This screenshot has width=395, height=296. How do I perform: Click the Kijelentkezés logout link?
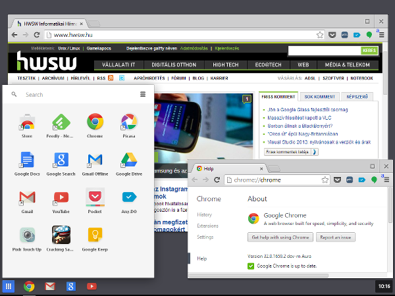tap(227, 48)
